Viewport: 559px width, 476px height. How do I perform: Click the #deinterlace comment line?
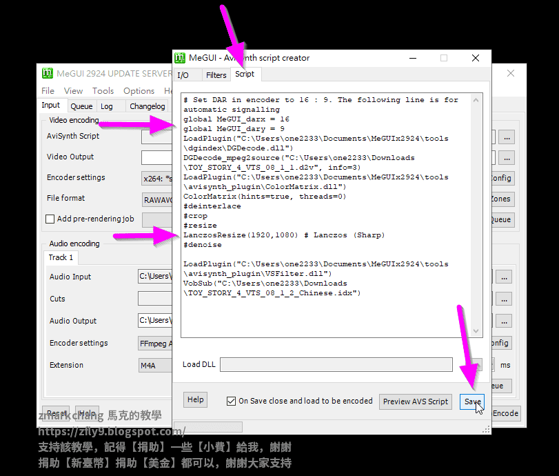(x=212, y=206)
